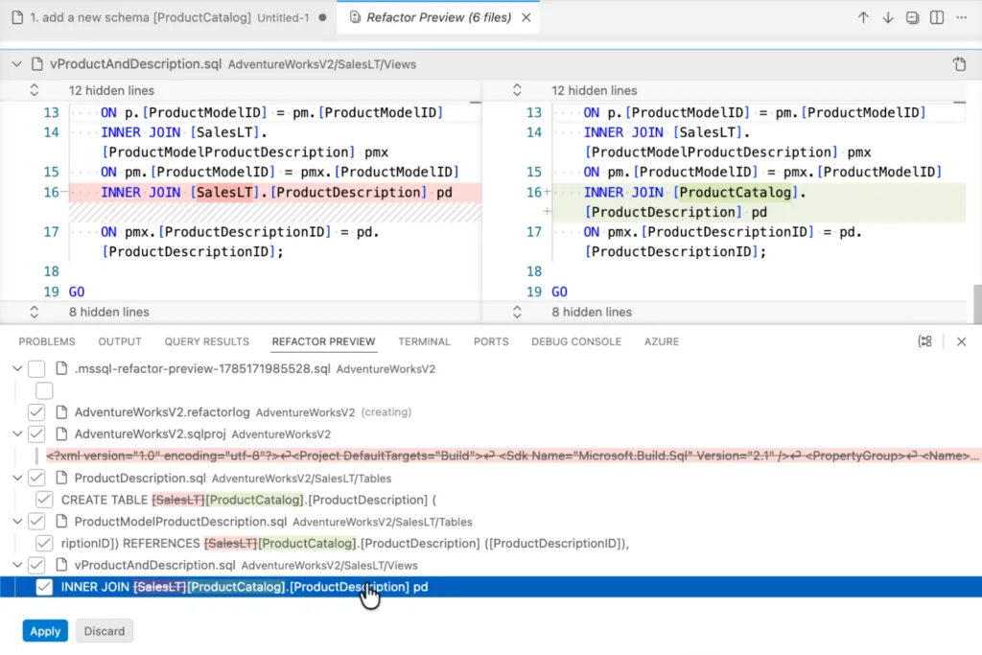The height and width of the screenshot is (655, 982).
Task: Uncheck REFERENCES change checkbox
Action: (x=44, y=543)
